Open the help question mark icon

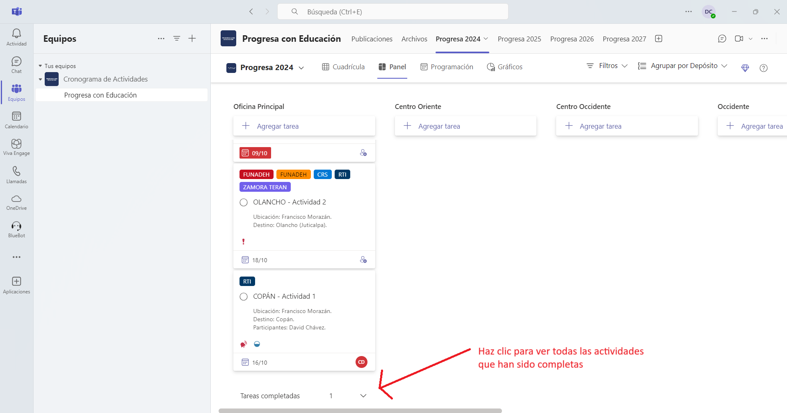click(764, 68)
